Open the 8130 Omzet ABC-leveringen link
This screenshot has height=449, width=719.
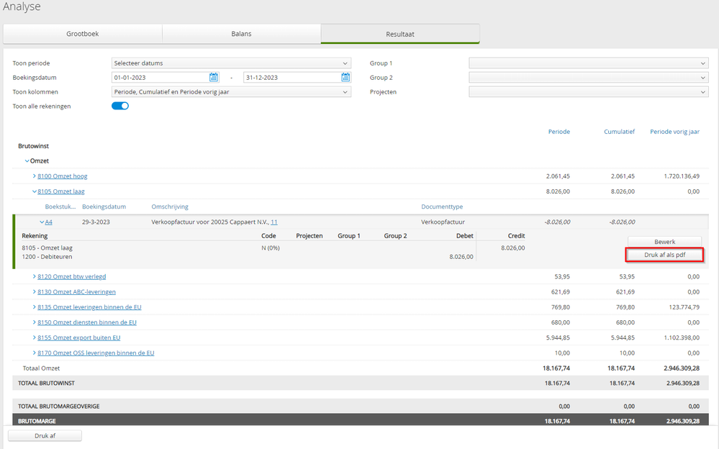tap(76, 291)
